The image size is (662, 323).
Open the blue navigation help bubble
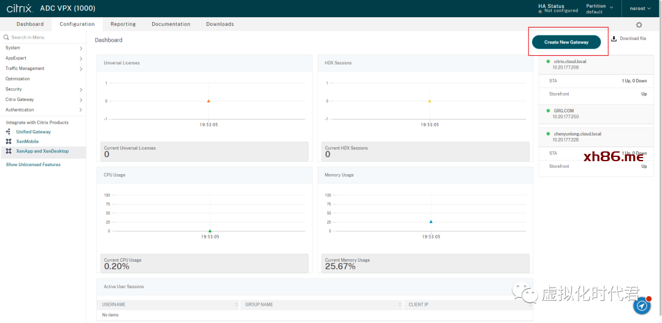[x=642, y=306]
